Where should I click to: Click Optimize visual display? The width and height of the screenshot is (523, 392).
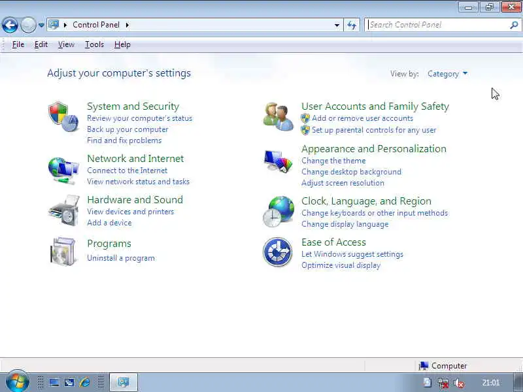coord(341,265)
